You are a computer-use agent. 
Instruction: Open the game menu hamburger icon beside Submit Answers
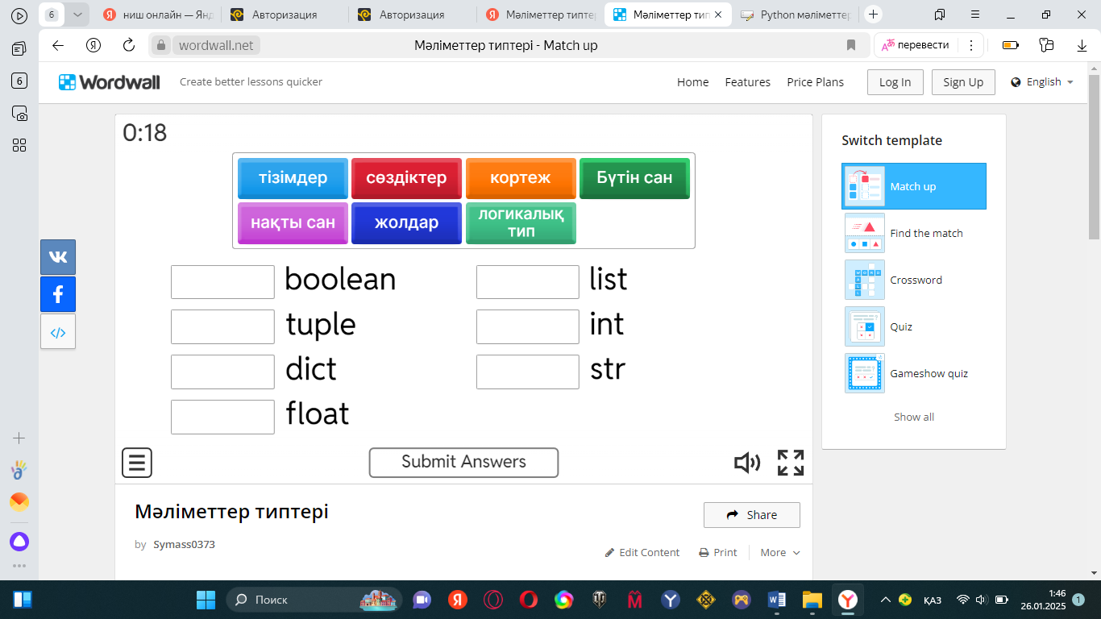[137, 463]
